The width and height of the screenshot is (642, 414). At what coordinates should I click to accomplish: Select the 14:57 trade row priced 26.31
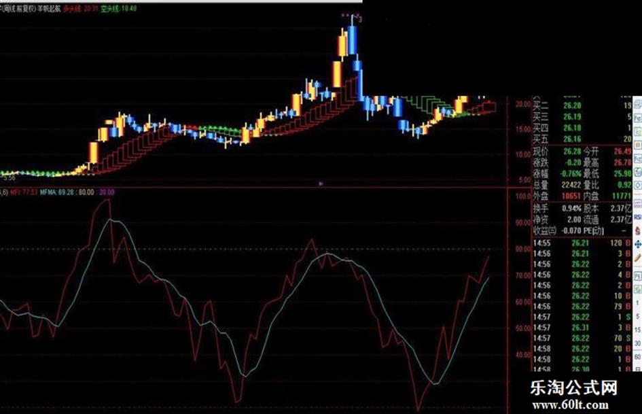(582, 328)
